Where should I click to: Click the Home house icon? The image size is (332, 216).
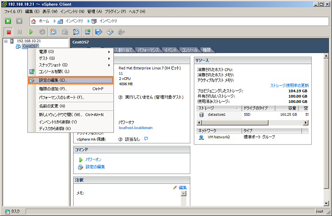pyautogui.click(x=33, y=21)
